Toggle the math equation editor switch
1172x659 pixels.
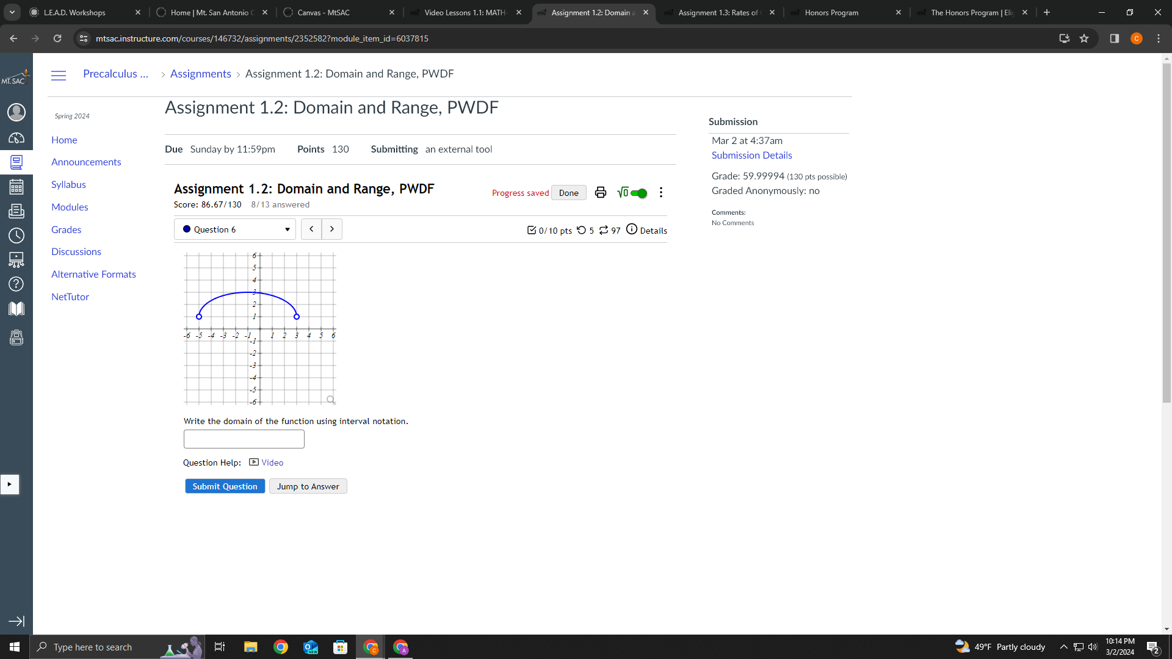(638, 193)
